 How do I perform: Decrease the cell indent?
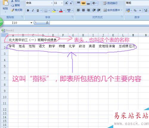pyautogui.click(x=94, y=10)
